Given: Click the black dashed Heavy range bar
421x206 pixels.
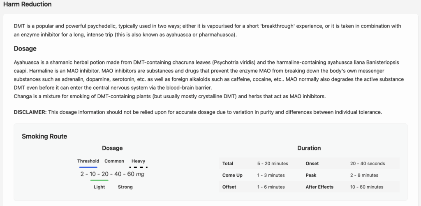Looking at the screenshot, I should [x=139, y=167].
